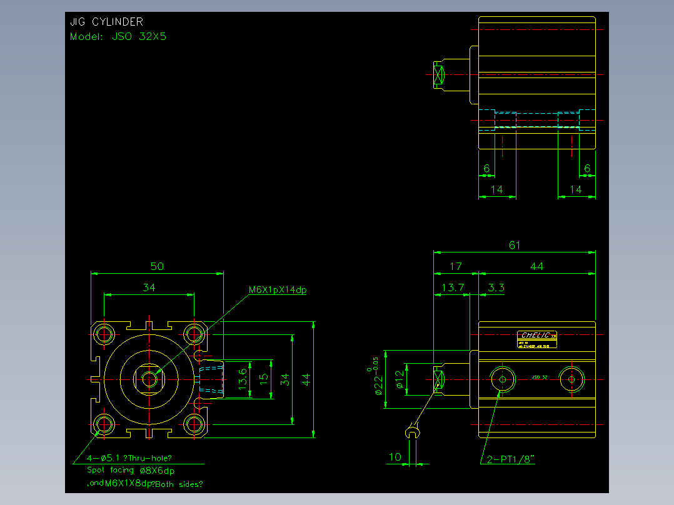The height and width of the screenshot is (505, 674).
Task: Click the vertical 44 height dimension
Action: (306, 379)
